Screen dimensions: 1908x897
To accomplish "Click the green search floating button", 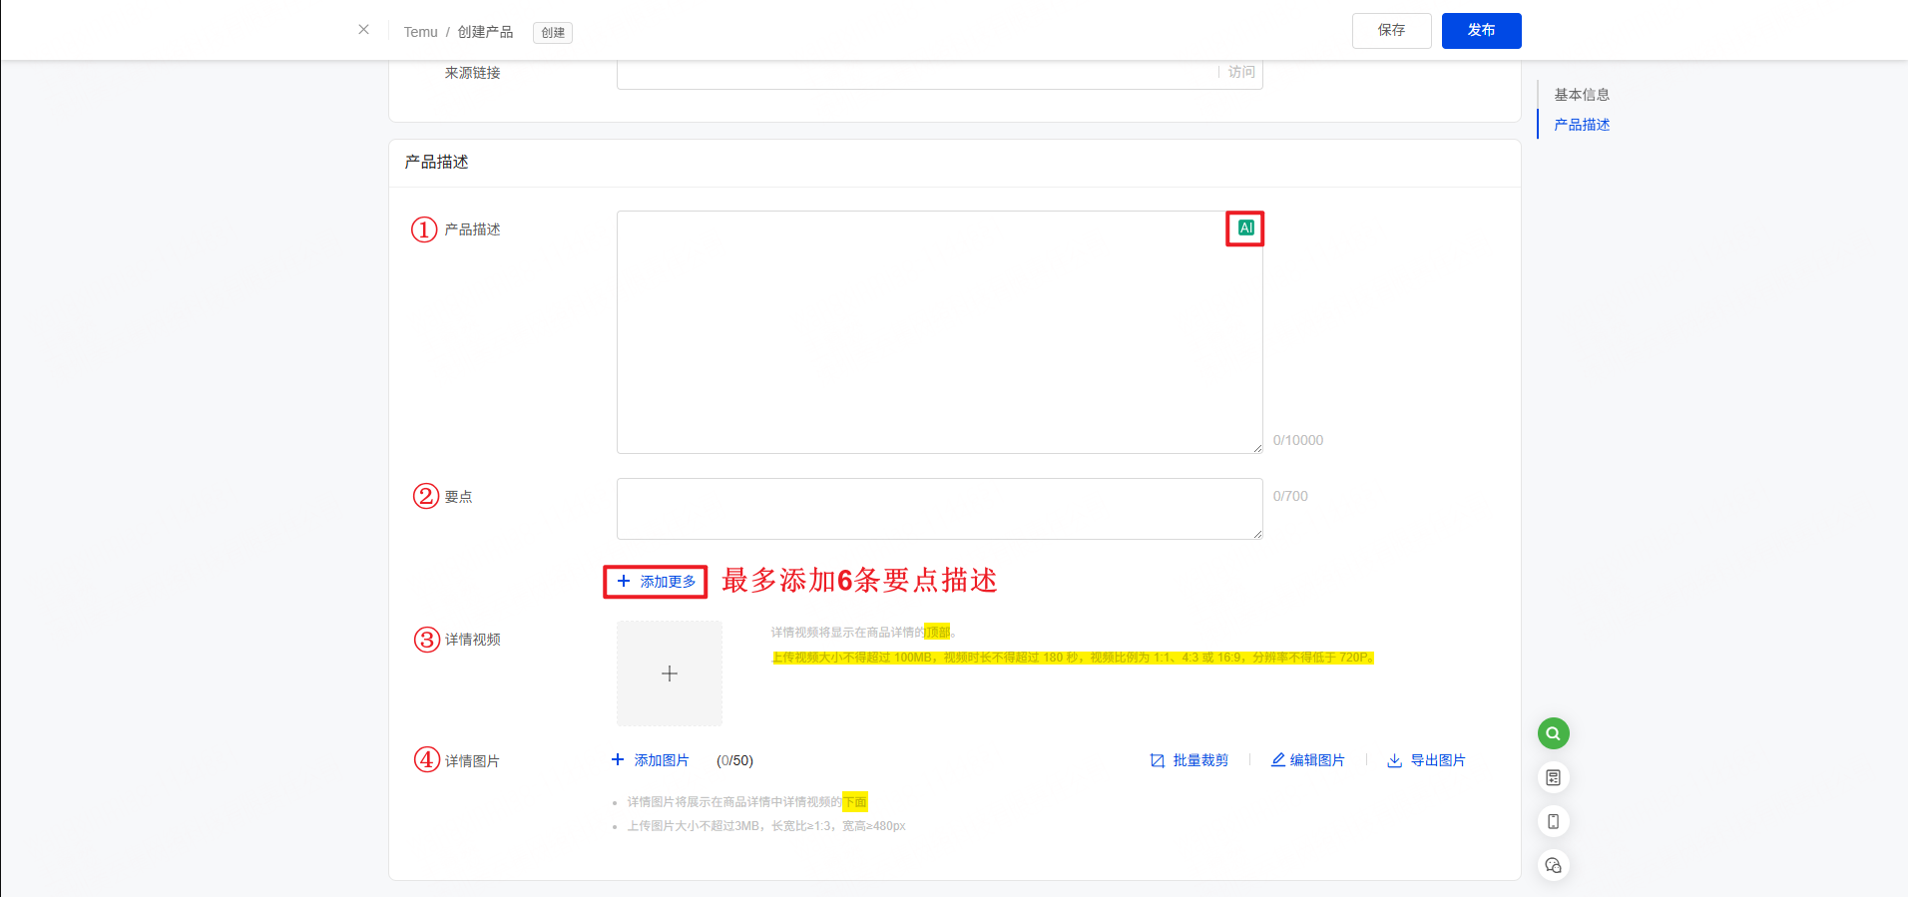I will click(1553, 733).
